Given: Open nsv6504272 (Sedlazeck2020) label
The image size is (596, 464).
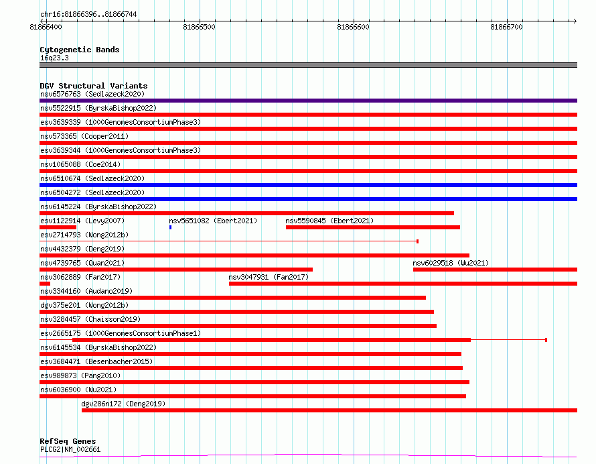Looking at the screenshot, I should [92, 192].
